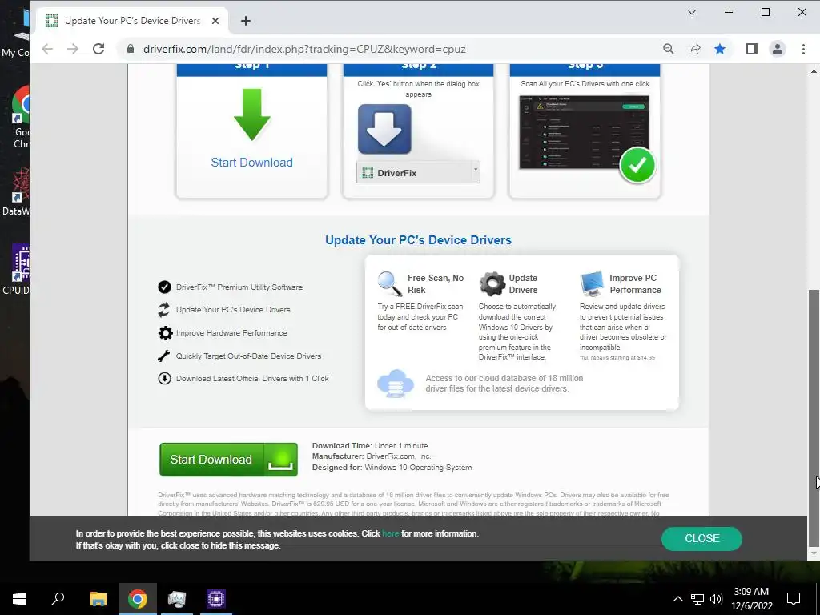Click the Chrome back arrow
Image resolution: width=820 pixels, height=615 pixels.
tap(47, 49)
